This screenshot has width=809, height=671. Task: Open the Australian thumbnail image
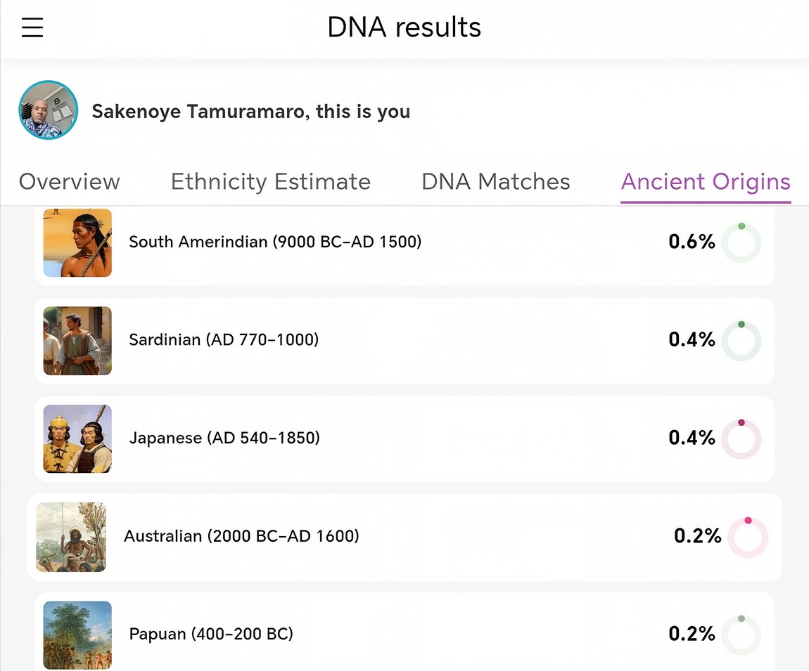click(71, 537)
